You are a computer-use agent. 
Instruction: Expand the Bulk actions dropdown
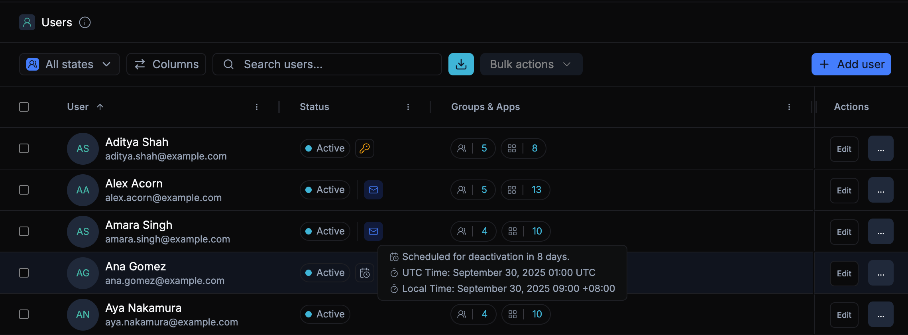(531, 64)
